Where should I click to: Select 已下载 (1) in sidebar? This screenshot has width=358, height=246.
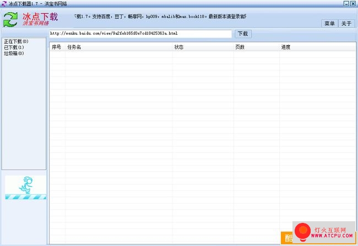click(x=14, y=47)
